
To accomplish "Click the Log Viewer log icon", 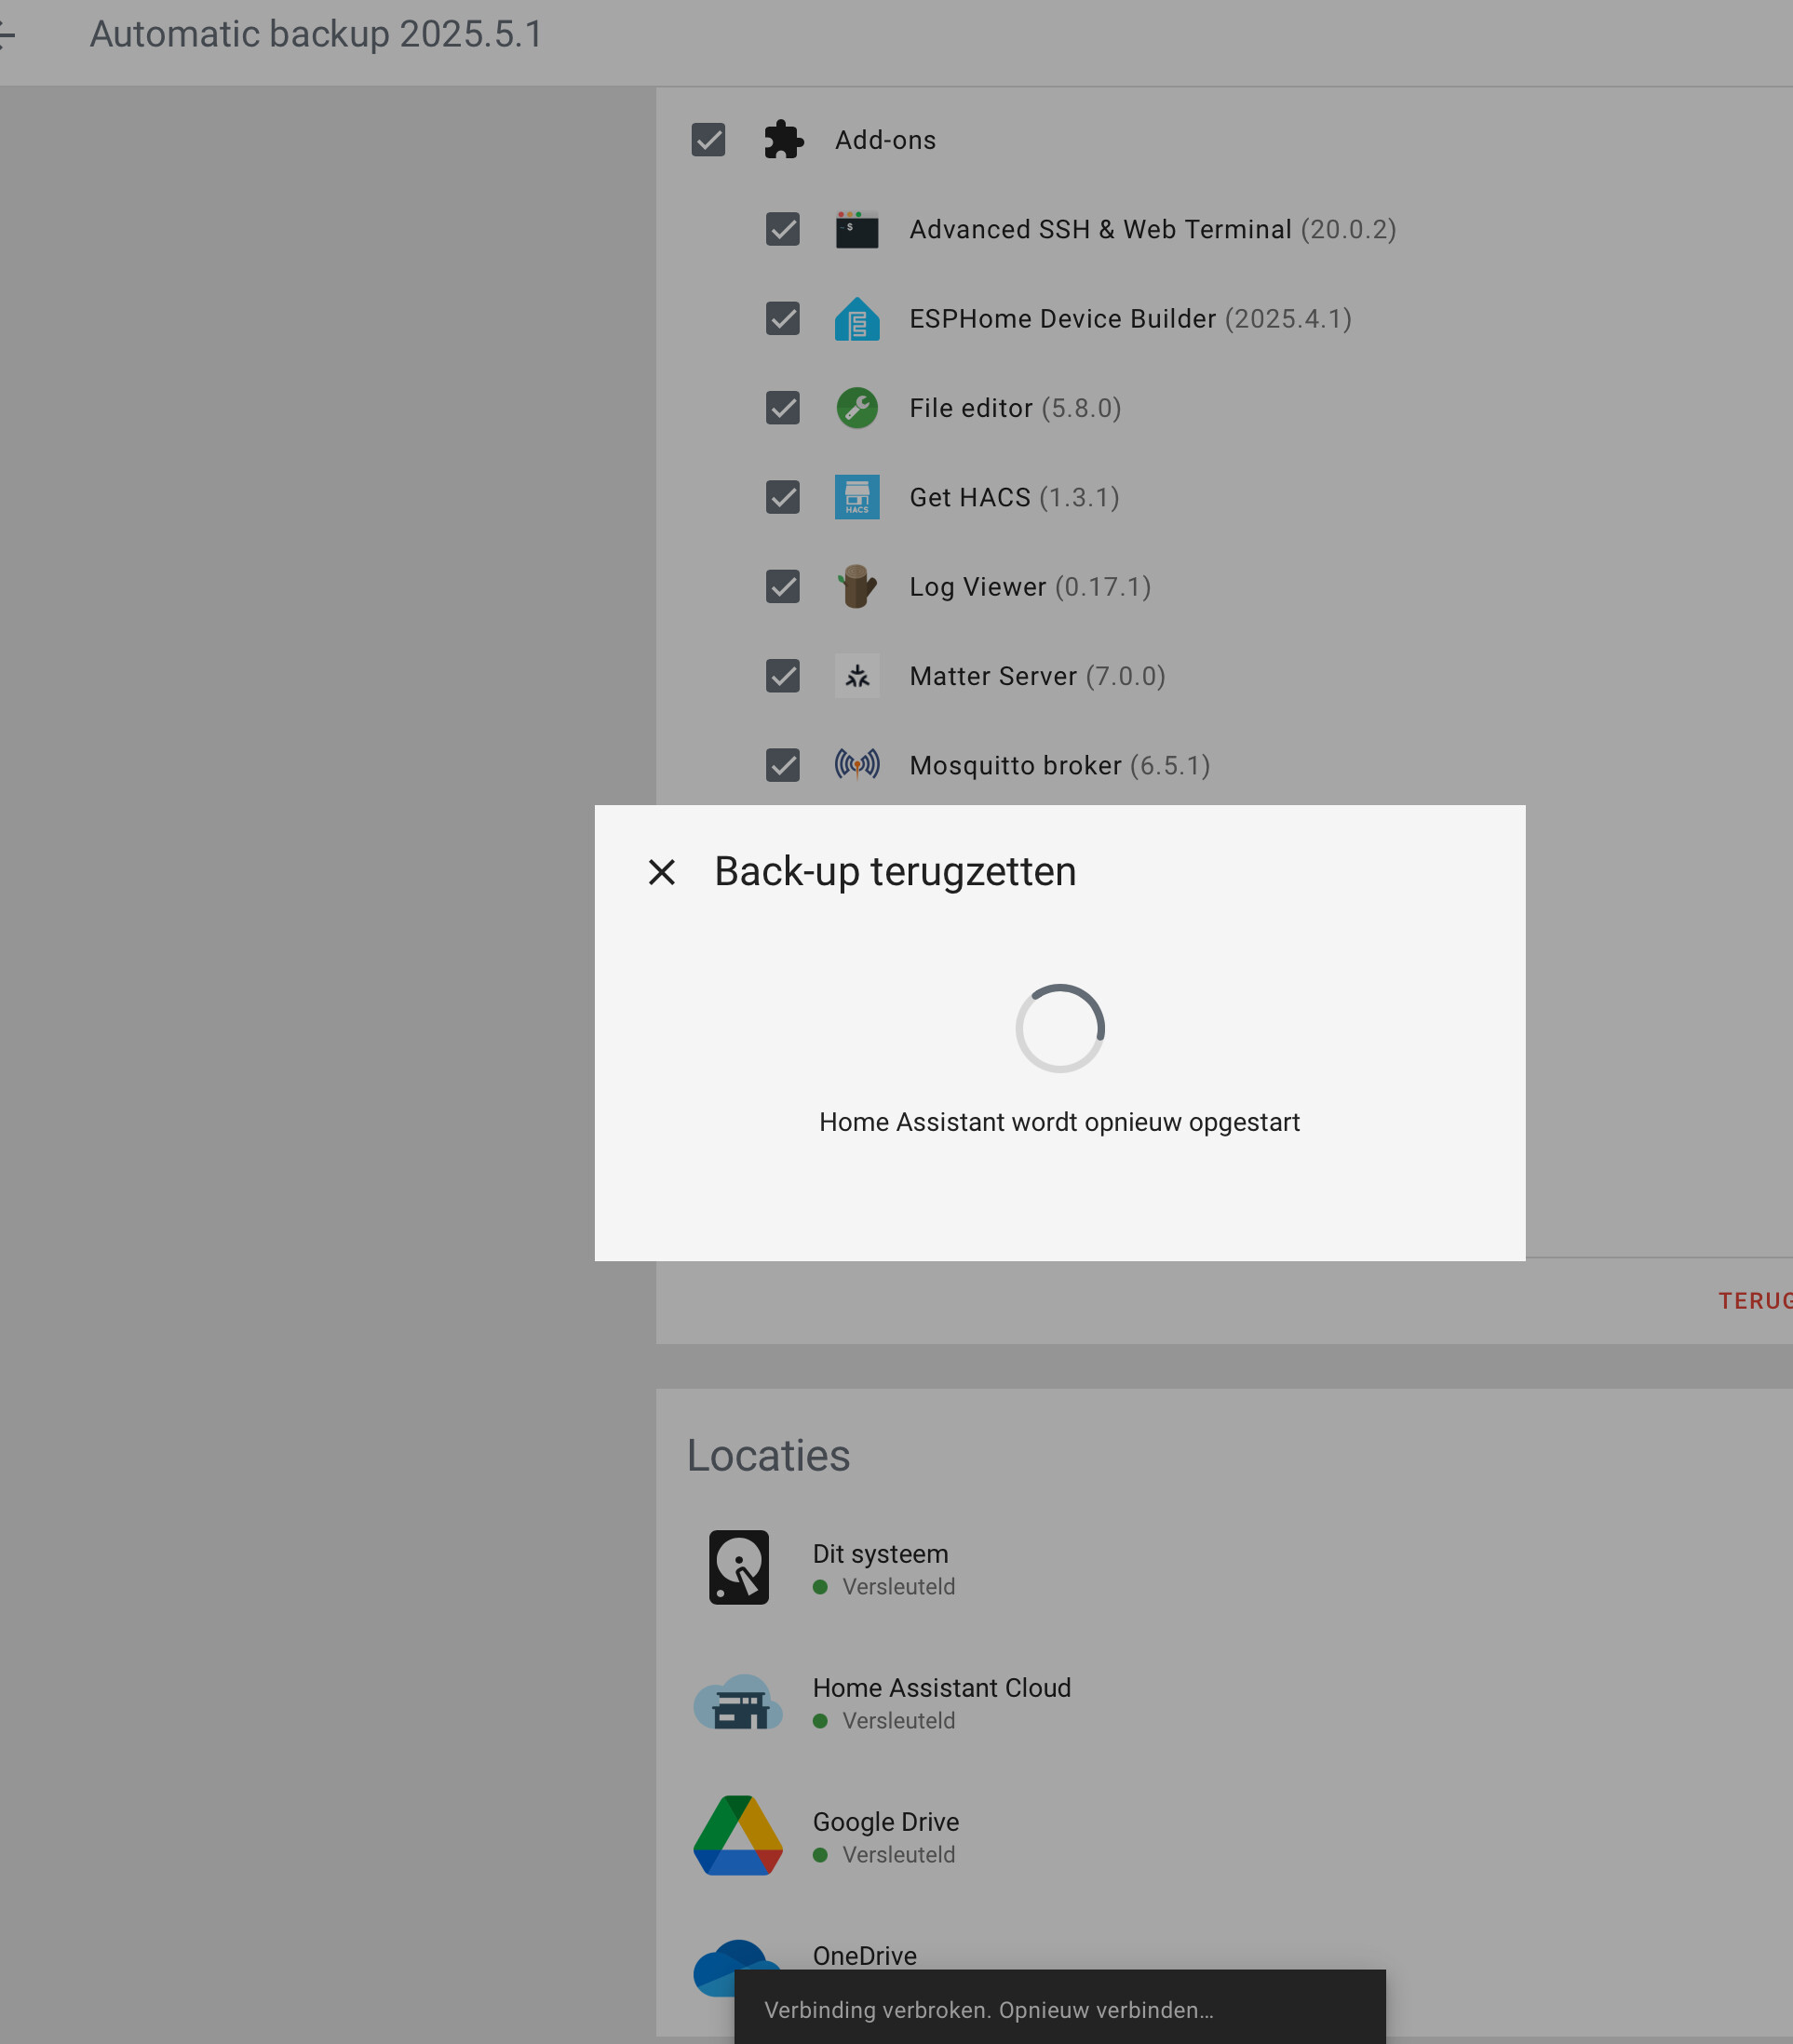I will coord(857,587).
